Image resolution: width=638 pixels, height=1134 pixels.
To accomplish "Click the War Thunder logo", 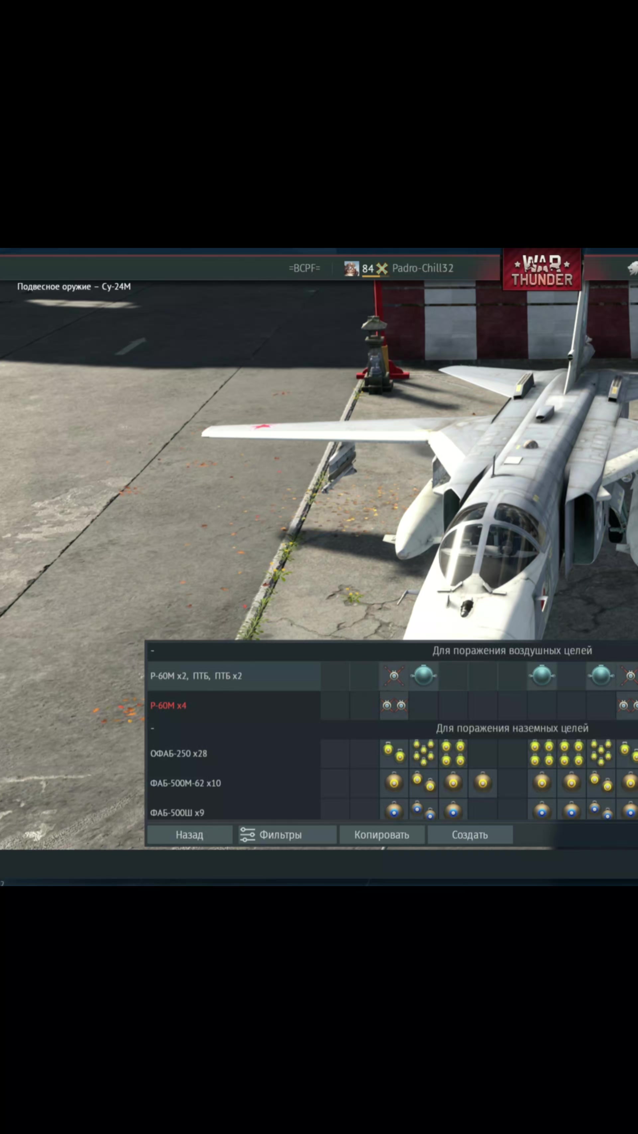I will 542,270.
